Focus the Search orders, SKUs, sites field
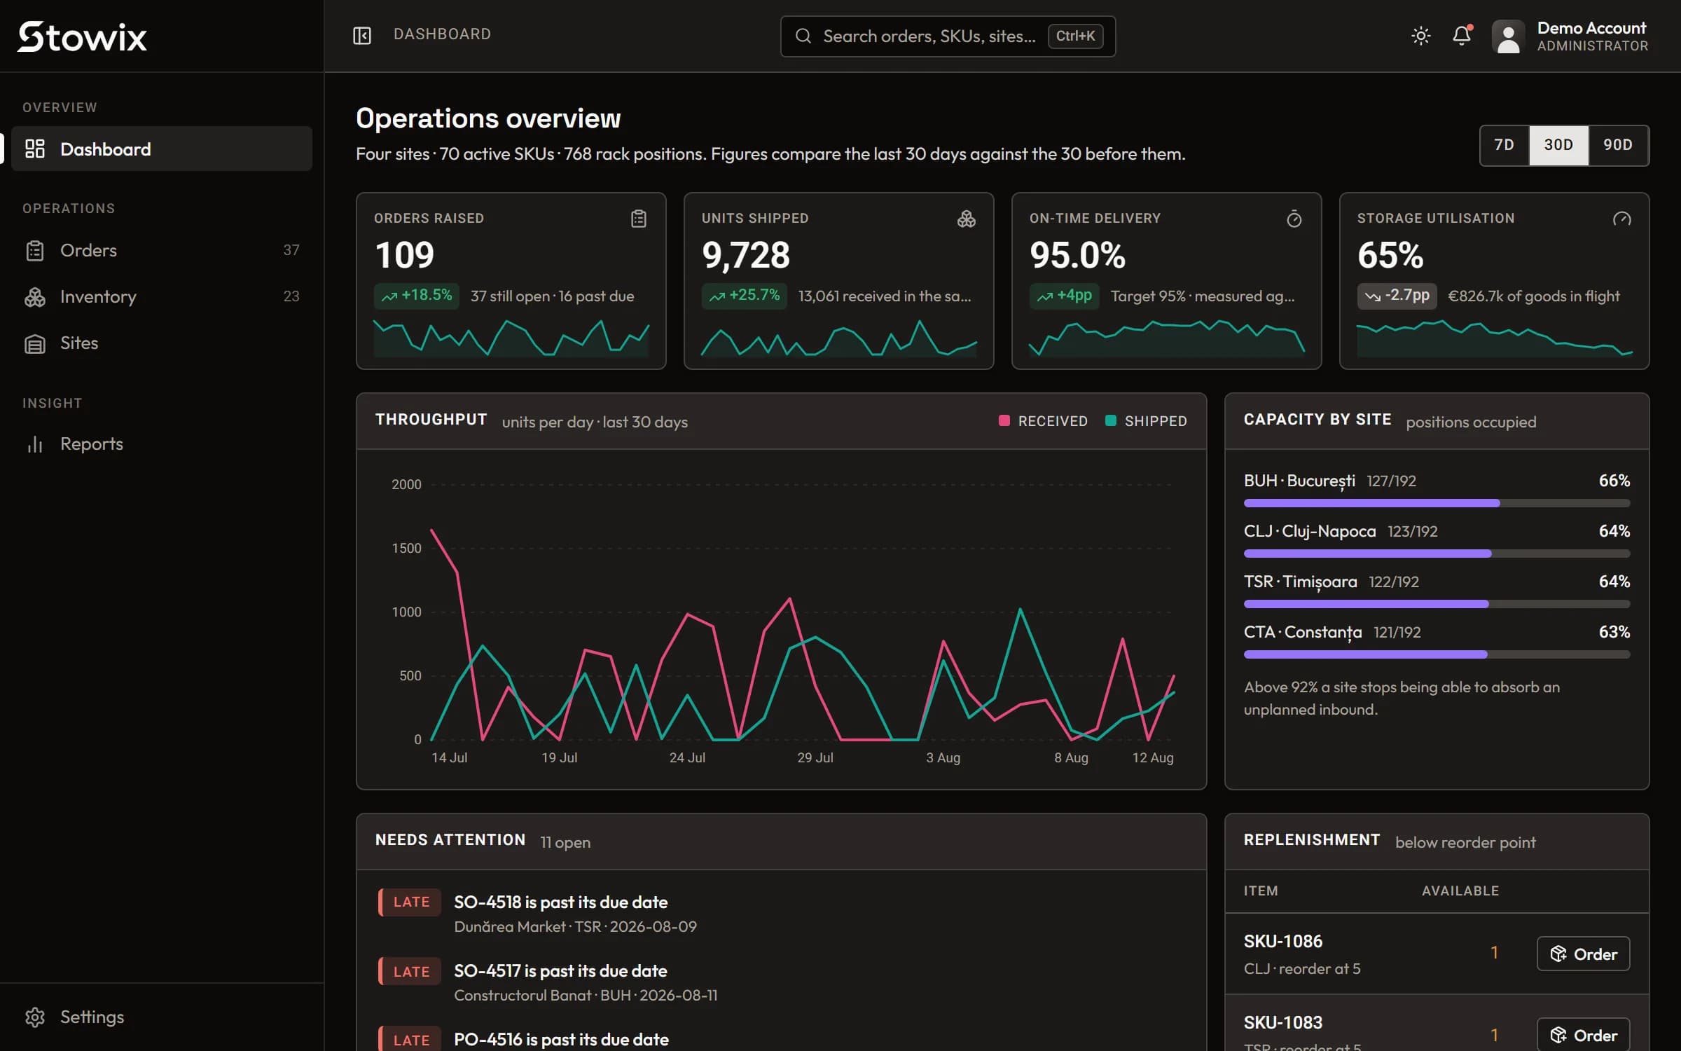 (948, 36)
